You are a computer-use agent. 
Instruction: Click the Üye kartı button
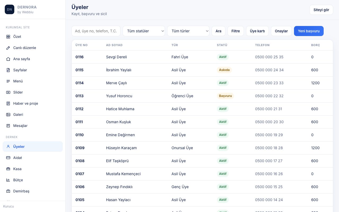click(257, 31)
